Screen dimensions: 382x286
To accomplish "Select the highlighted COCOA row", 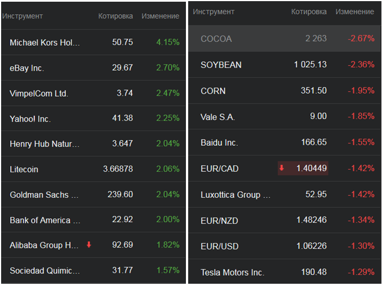I will (216, 39).
